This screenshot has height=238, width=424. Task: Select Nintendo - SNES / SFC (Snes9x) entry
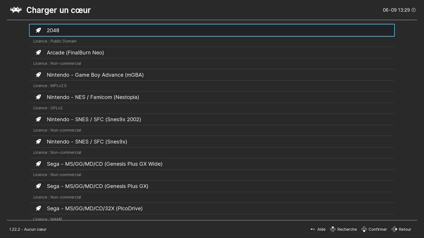[212, 141]
